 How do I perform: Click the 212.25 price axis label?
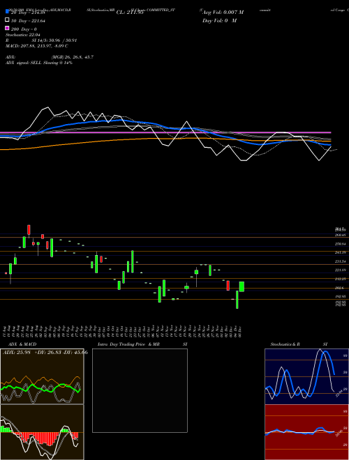[x=340, y=279]
